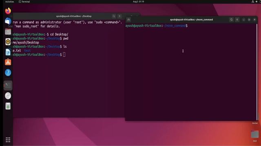This screenshot has height=146, width=261.
Task: Open the network status icon in top bar
Action: [253, 2]
